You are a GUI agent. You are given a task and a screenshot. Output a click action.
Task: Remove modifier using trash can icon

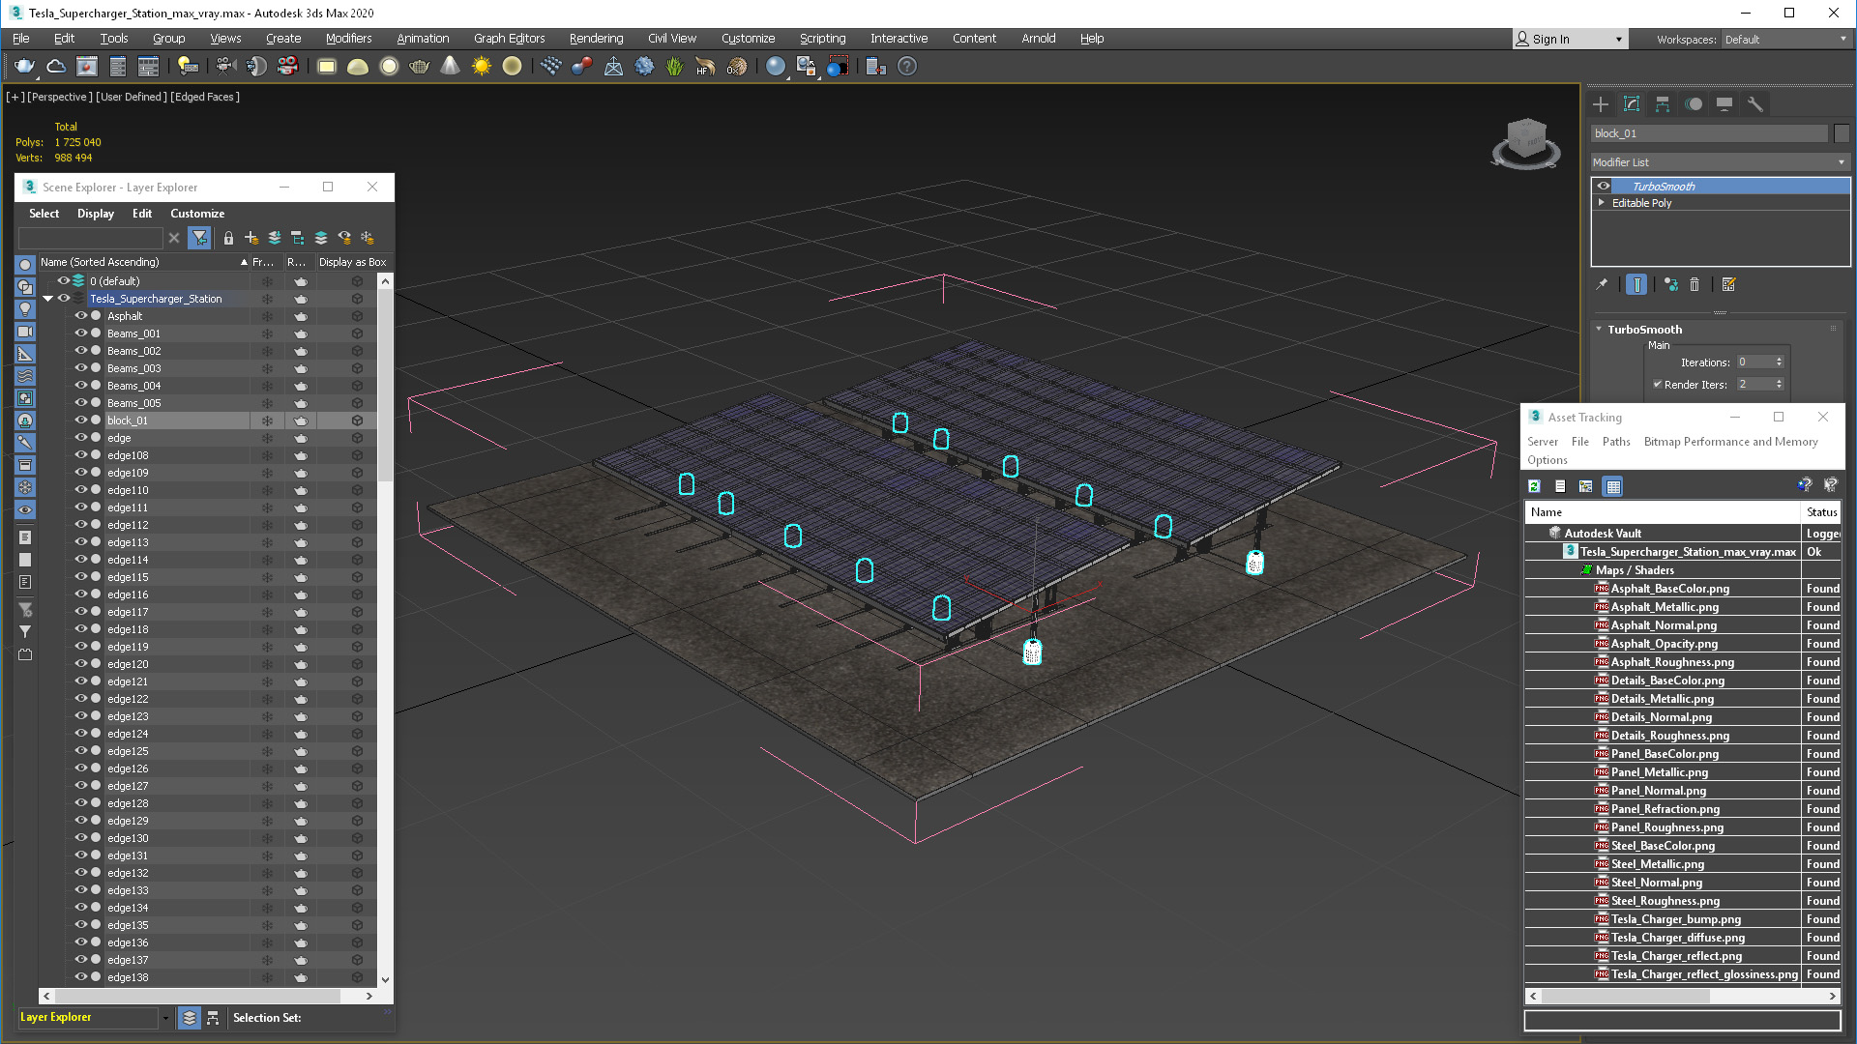pos(1695,284)
